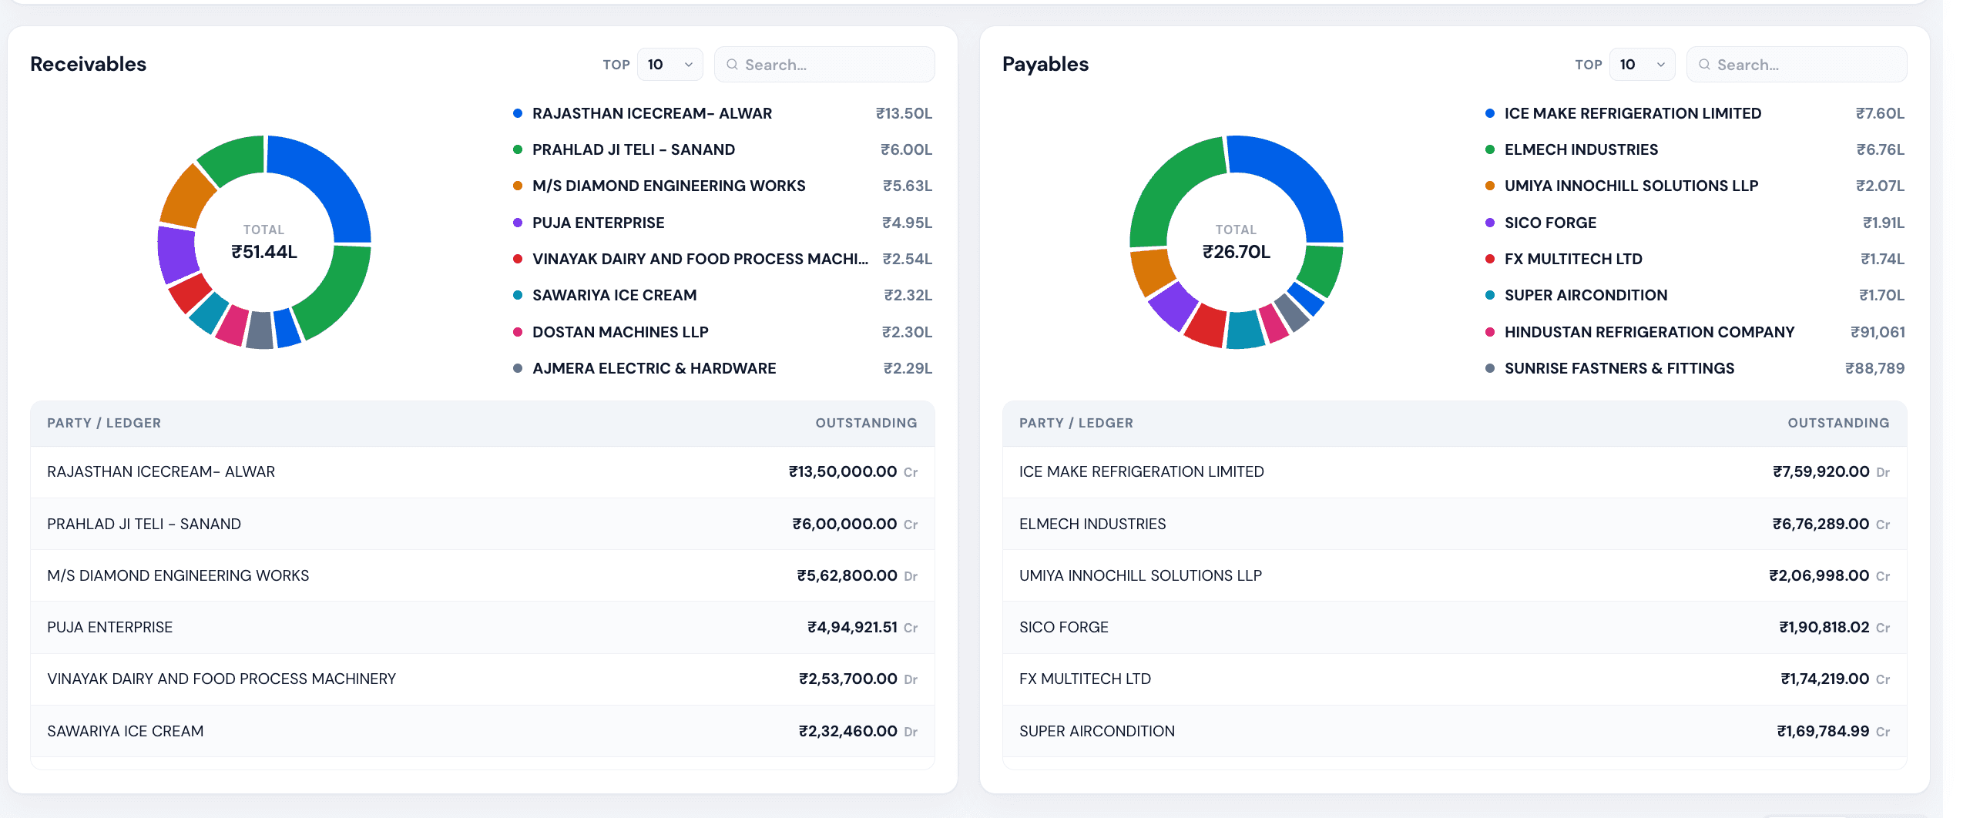Open PUJA ENTERPRISE table row

482,627
